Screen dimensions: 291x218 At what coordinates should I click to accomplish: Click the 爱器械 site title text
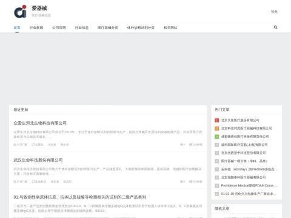[x=39, y=8]
